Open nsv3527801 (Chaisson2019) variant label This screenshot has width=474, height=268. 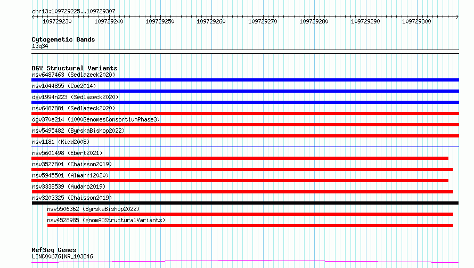click(72, 164)
